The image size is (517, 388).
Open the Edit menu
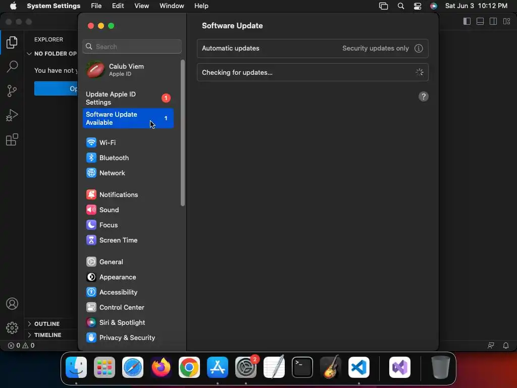(118, 6)
